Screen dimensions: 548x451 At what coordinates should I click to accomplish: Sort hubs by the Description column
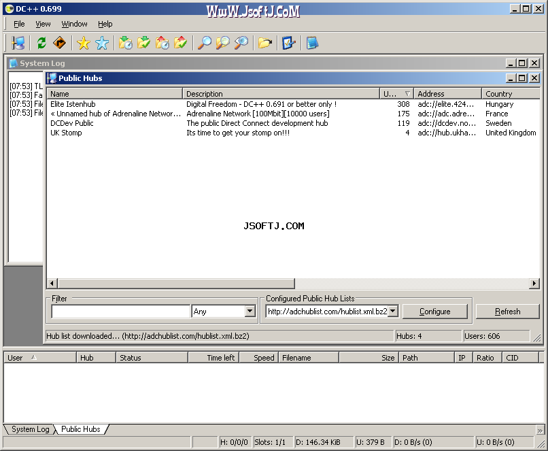pos(281,94)
